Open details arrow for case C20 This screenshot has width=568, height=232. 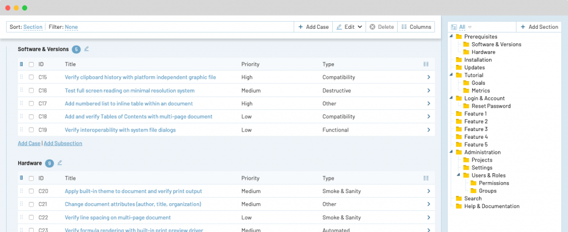pos(429,191)
